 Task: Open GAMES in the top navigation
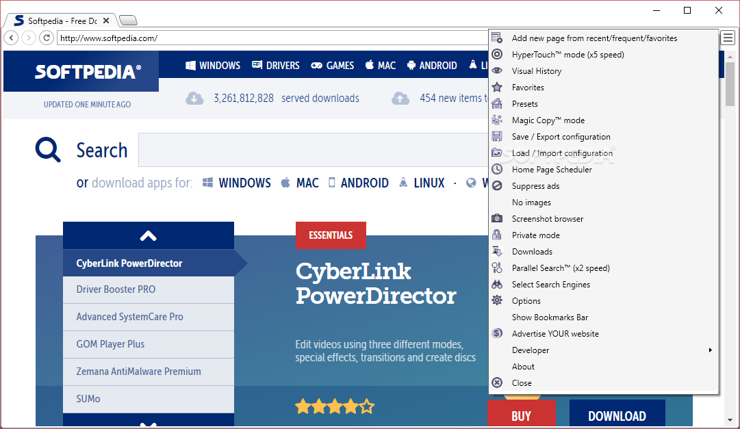pyautogui.click(x=332, y=65)
